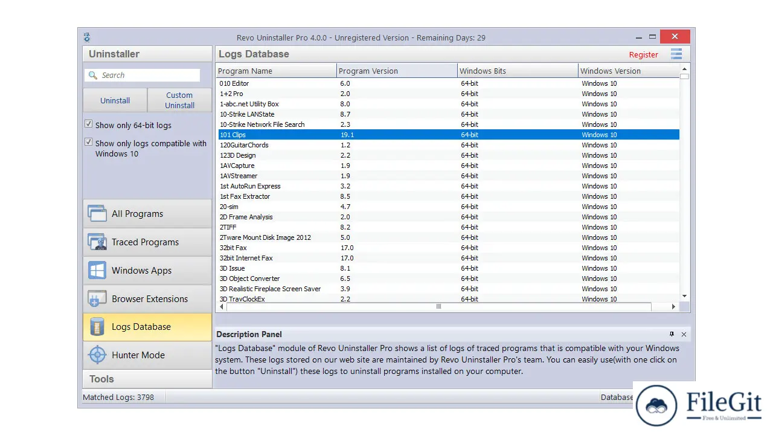Image resolution: width=773 pixels, height=435 pixels.
Task: Sort by the Program Name column
Action: click(277, 71)
